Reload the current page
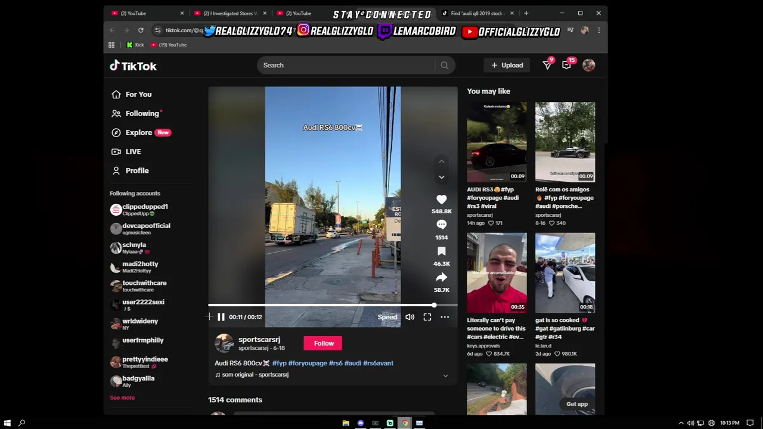Screen dimensions: 763x429 tap(141, 30)
